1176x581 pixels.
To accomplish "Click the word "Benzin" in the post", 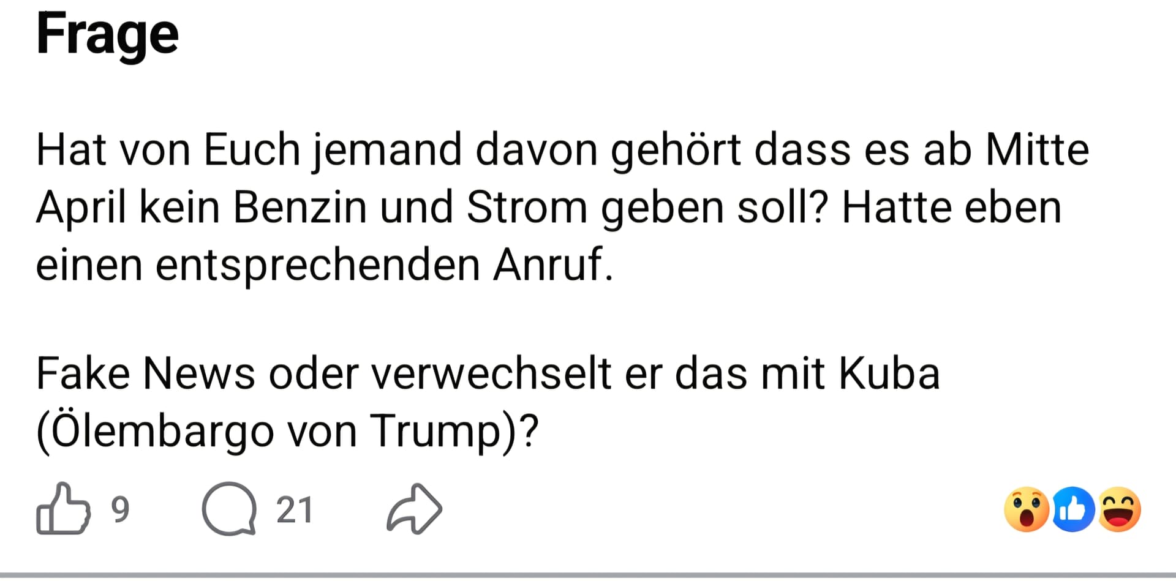I will click(x=300, y=208).
